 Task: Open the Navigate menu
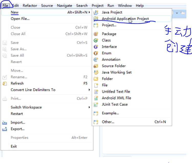tap(65, 6)
